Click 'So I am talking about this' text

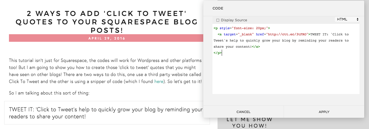(x=49, y=93)
